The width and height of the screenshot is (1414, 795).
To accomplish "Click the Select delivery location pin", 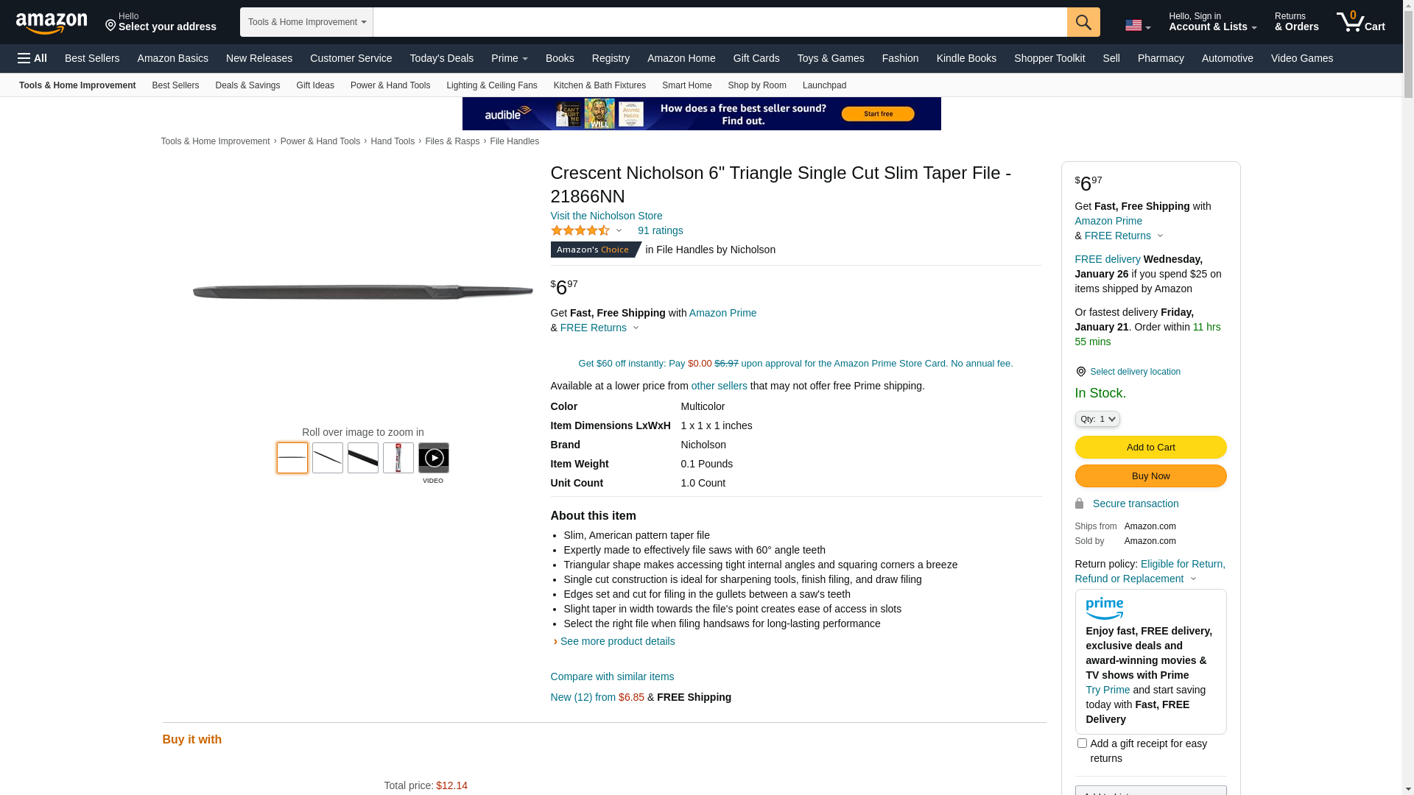I will (x=1080, y=372).
